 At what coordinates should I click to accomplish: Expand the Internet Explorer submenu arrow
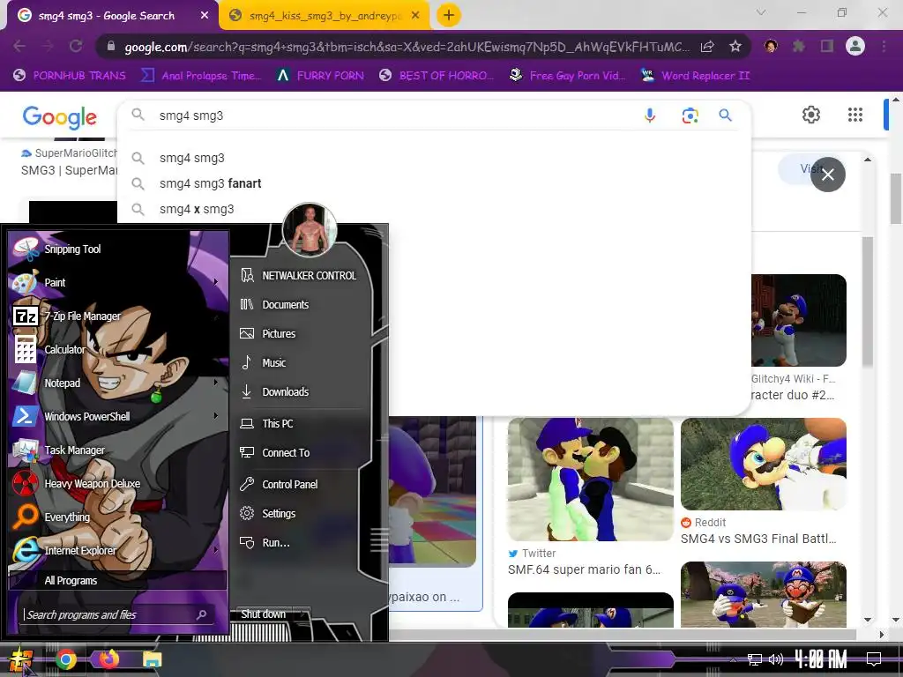pyautogui.click(x=216, y=550)
